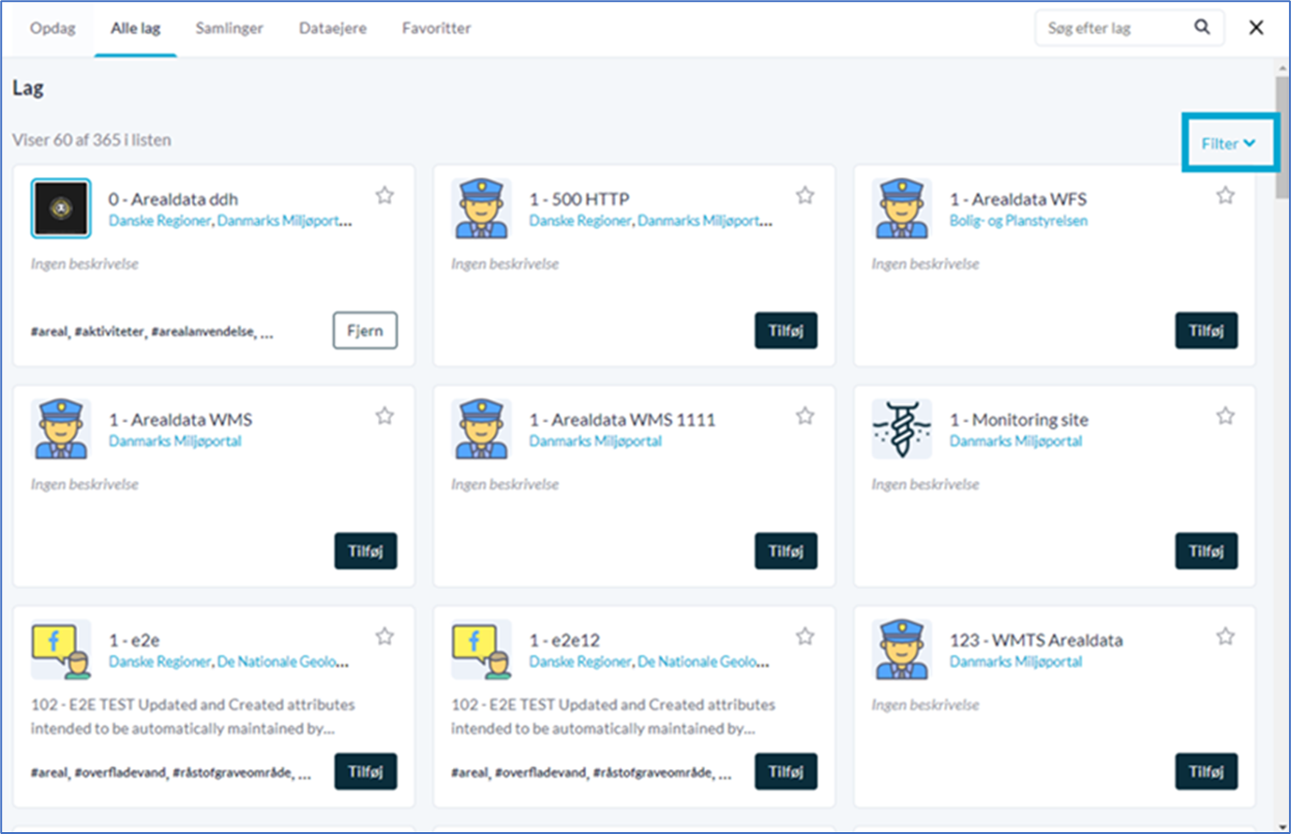Mark 1 - Arealdata WMS as favorite
This screenshot has height=834, width=1291.
[x=384, y=415]
